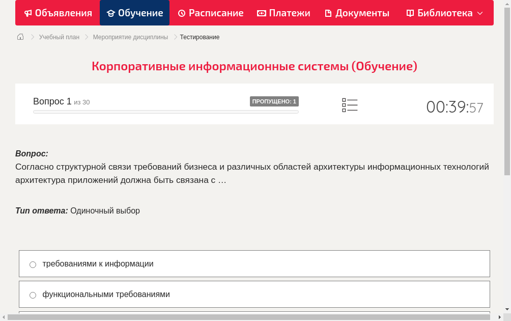Click the Вопрос 1 из 30 label
Image resolution: width=511 pixels, height=321 pixels.
61,101
